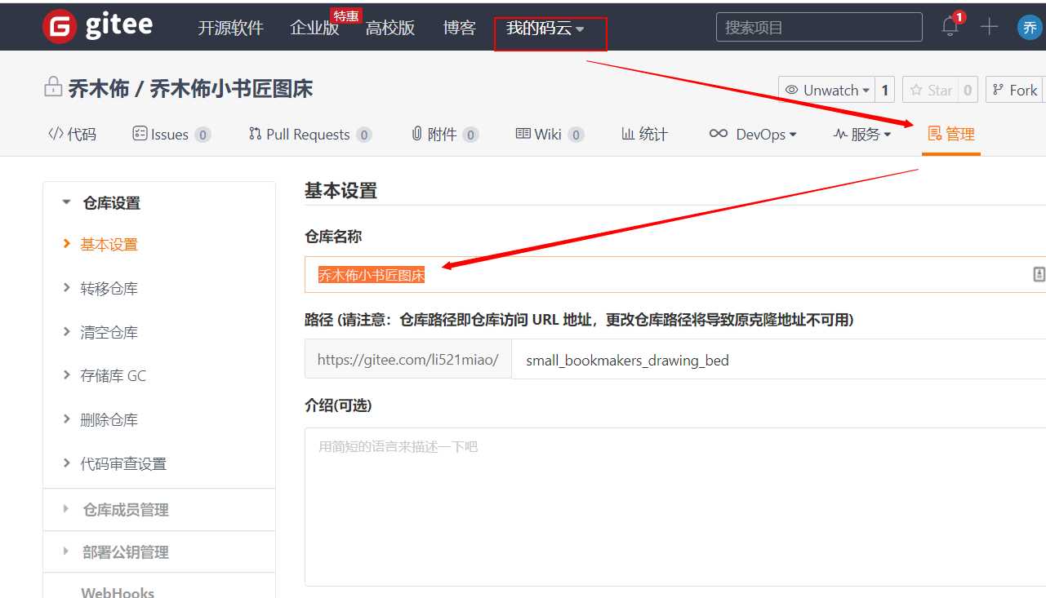Click the star count 0

968,90
